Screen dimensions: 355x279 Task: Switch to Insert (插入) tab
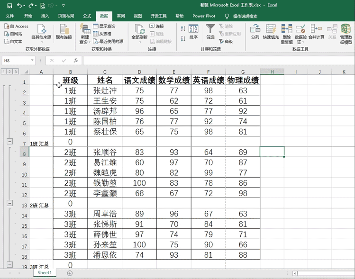coord(45,16)
